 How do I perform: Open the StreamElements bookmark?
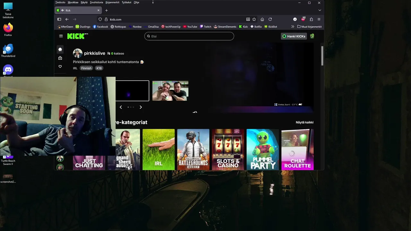[225, 27]
